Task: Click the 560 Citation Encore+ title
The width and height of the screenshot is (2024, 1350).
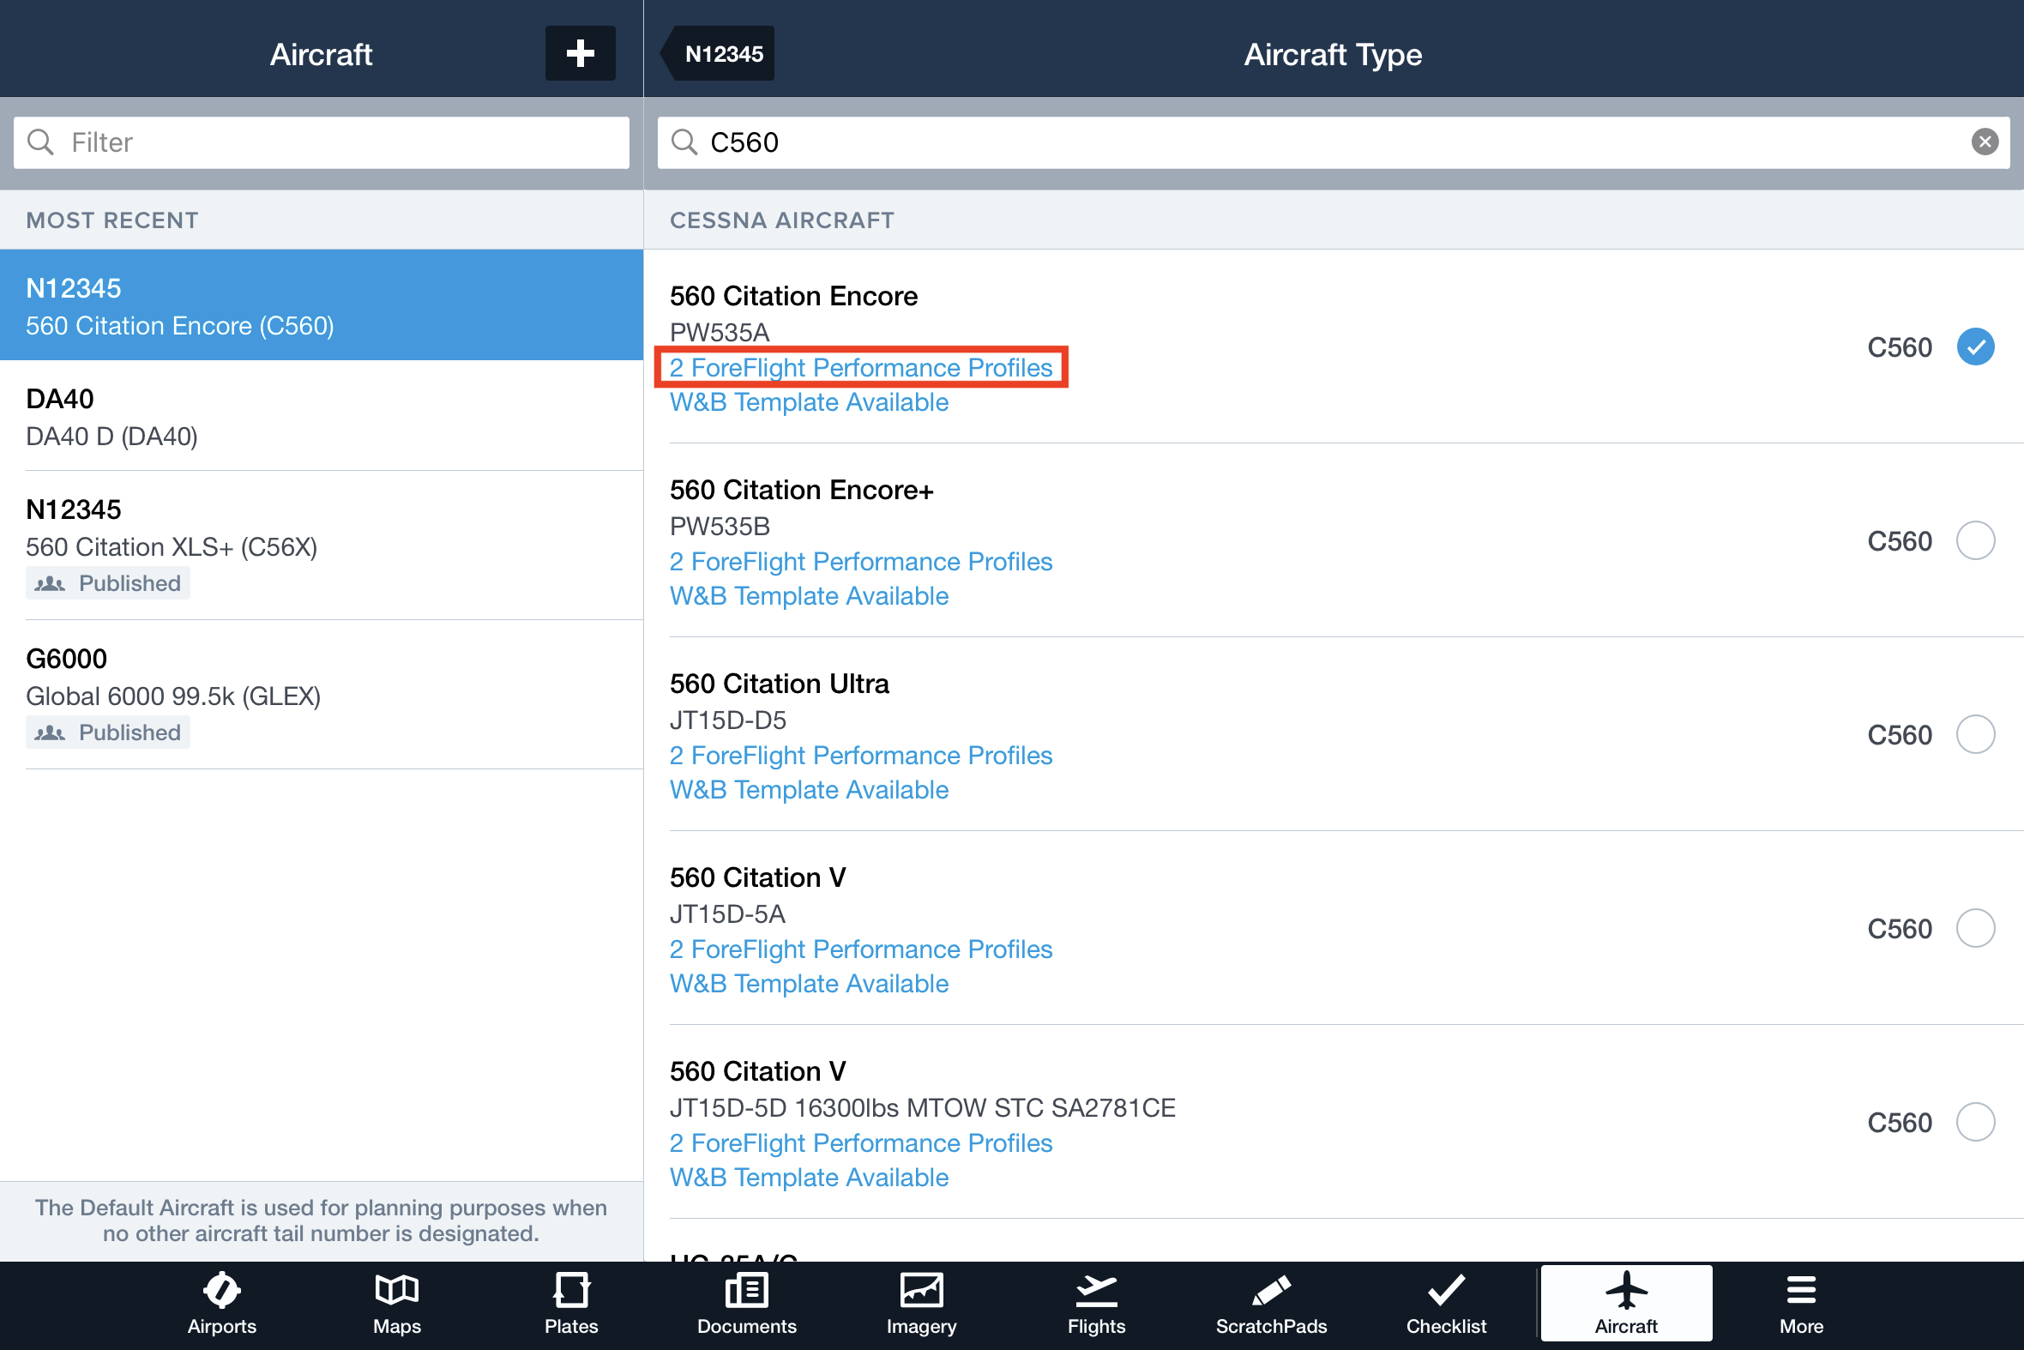Action: [x=802, y=490]
